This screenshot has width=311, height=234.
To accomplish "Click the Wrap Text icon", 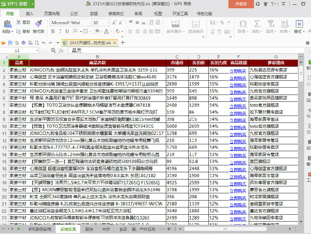I will click(x=196, y=24).
